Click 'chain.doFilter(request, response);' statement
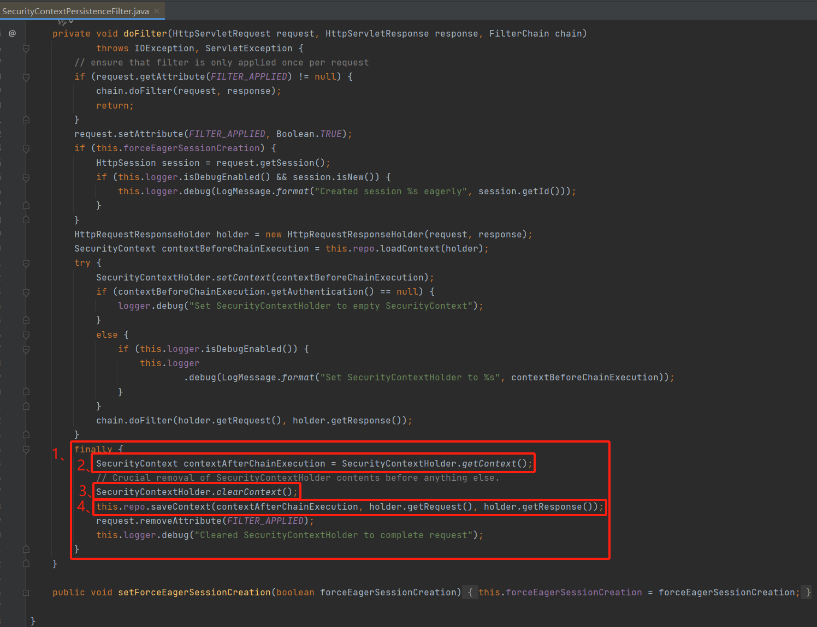 (188, 91)
